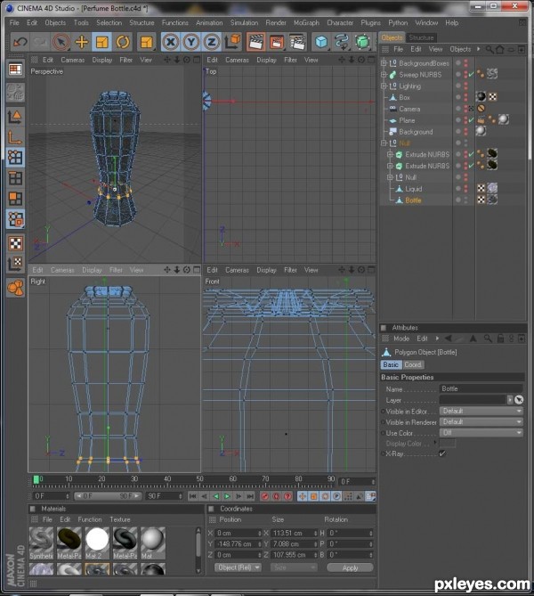Toggle Bottle object visibility dots
This screenshot has height=596, width=534.
point(466,200)
